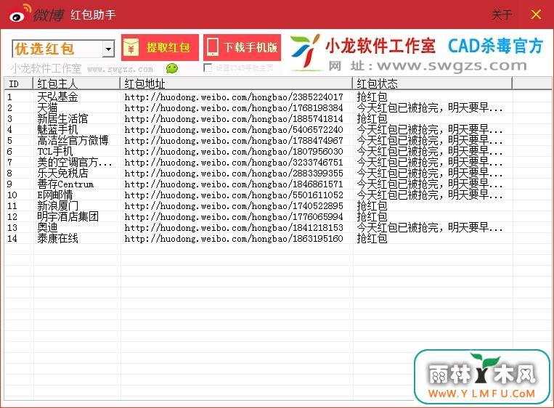The height and width of the screenshot is (408, 554).
Task: Click the URL ending in 1841218153
Action: [234, 228]
